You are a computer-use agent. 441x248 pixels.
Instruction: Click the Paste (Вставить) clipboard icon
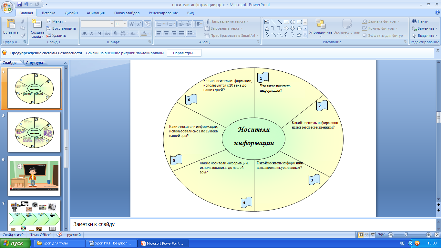11,24
